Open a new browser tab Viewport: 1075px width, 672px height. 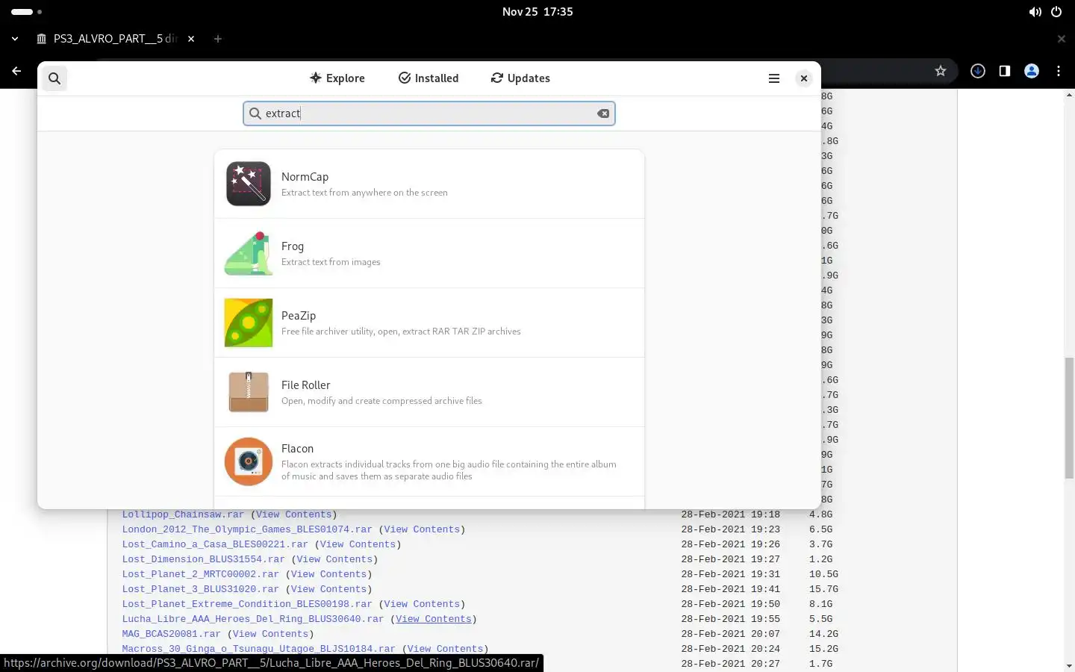coord(218,39)
